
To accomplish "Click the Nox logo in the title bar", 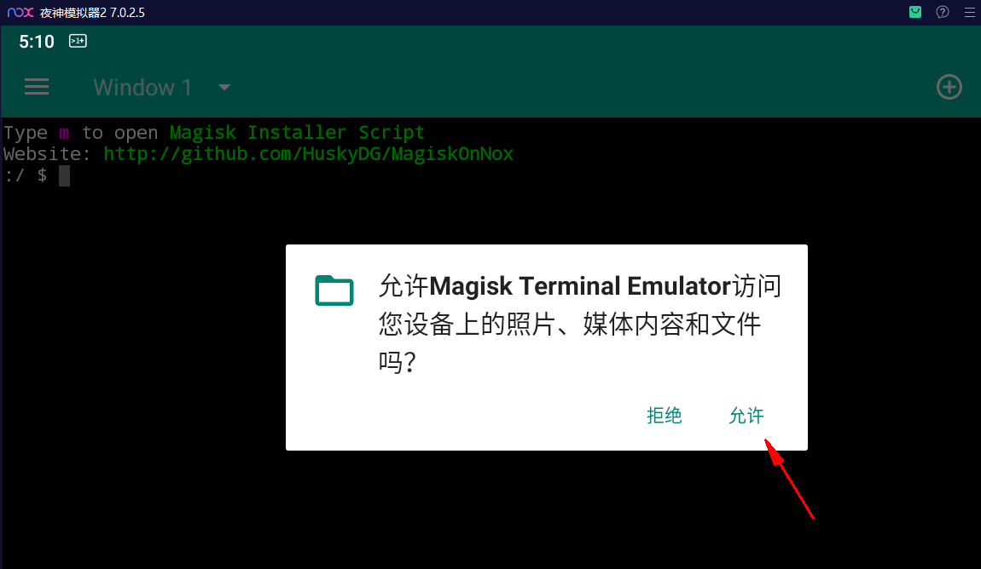I will tap(20, 13).
